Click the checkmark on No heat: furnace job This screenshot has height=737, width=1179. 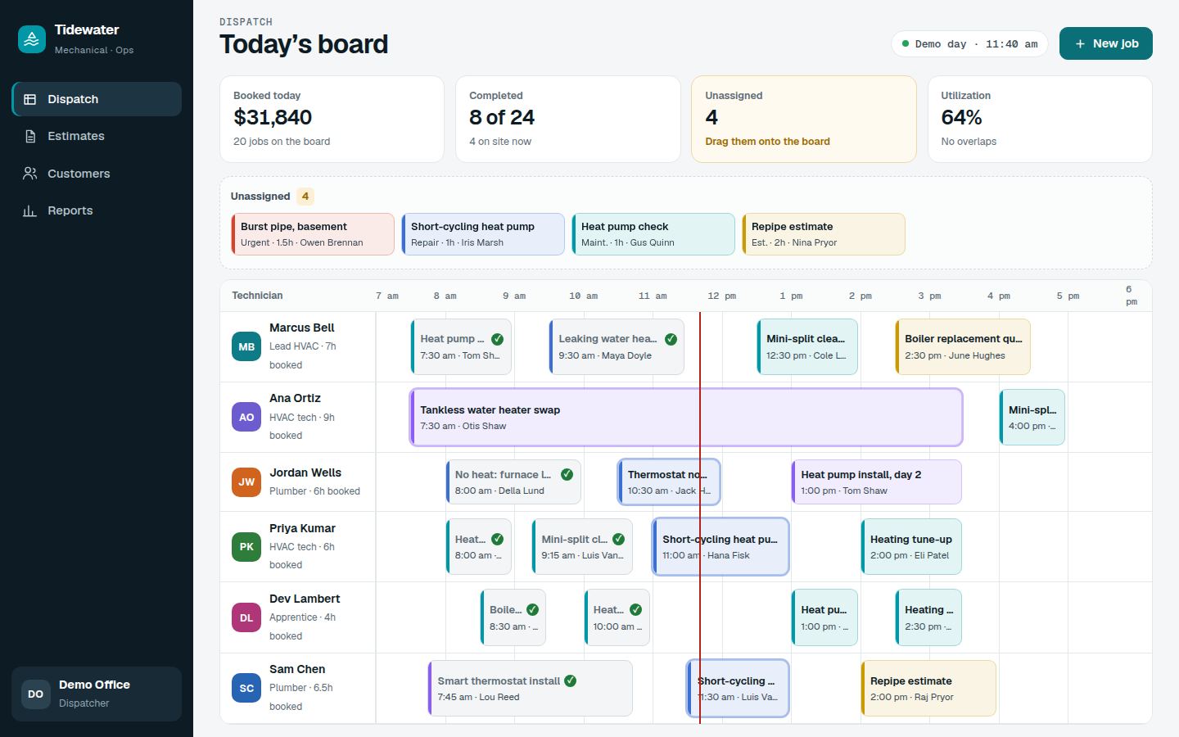tap(567, 474)
